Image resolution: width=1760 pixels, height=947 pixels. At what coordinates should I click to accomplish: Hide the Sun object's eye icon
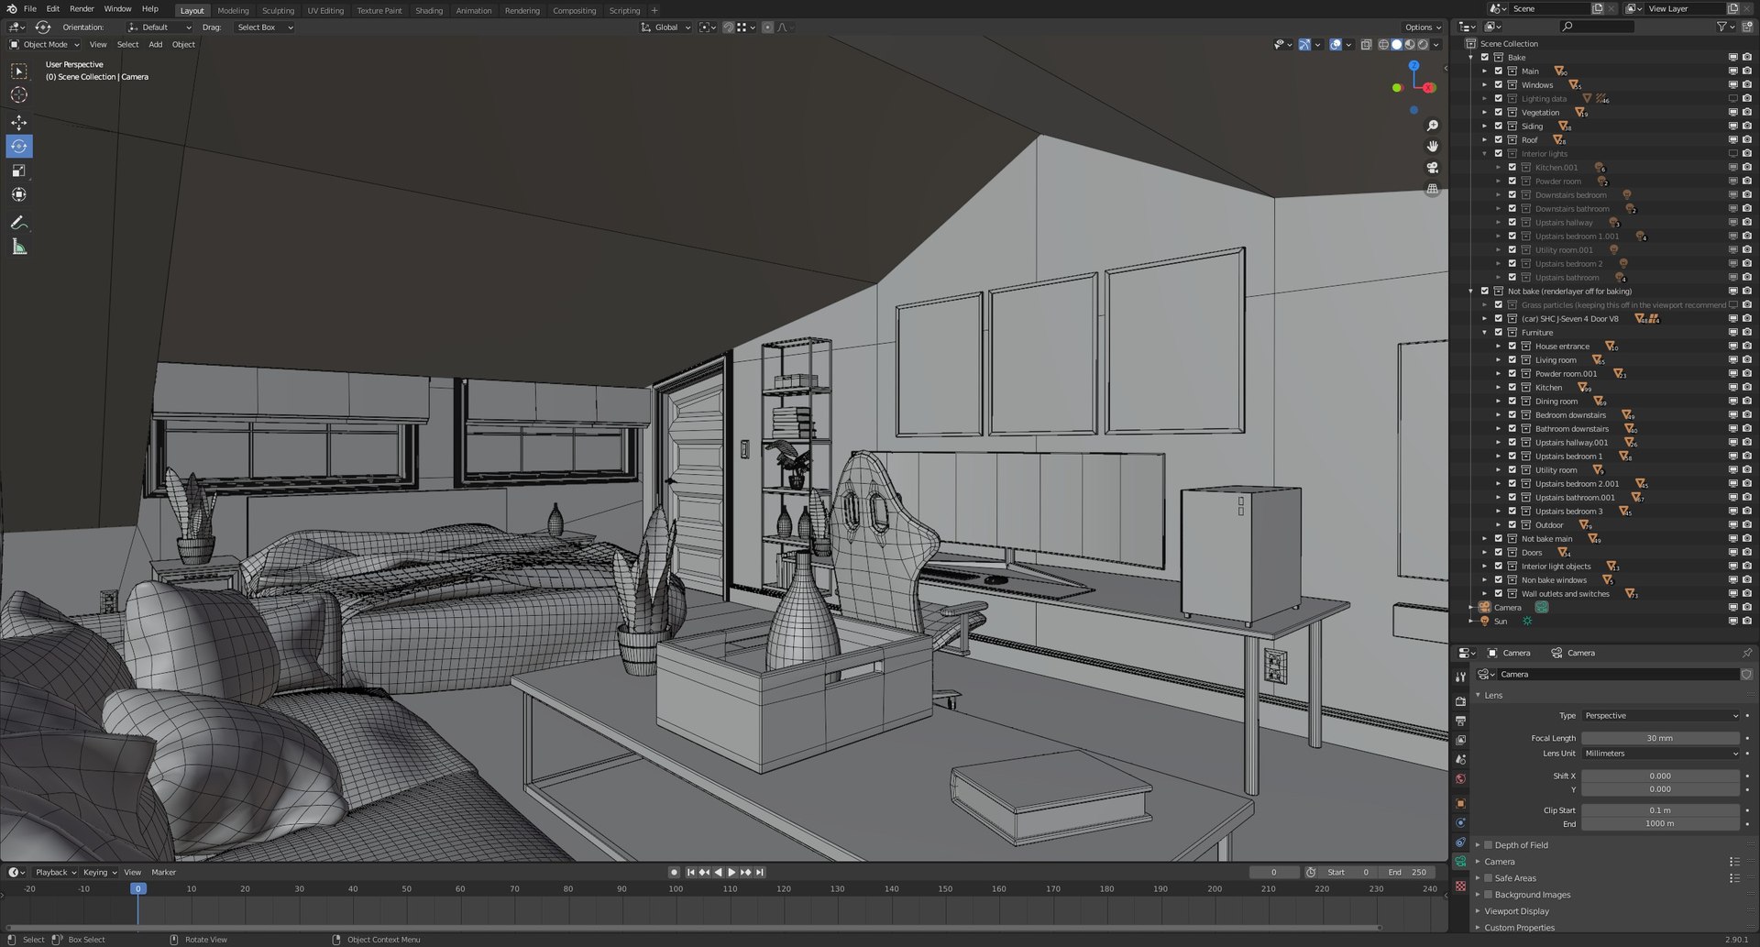click(x=1732, y=622)
